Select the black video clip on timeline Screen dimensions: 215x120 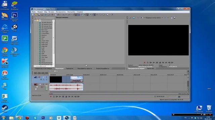point(56,79)
